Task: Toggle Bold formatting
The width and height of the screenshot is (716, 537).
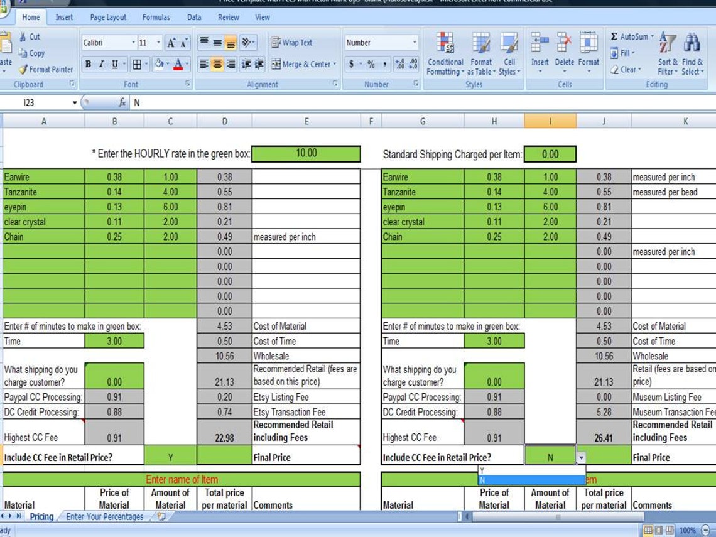Action: point(88,65)
